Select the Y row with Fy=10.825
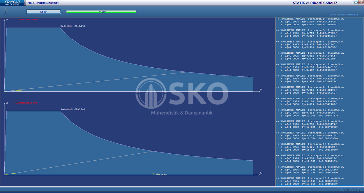Screen dimensions: 364x193 [310, 127]
